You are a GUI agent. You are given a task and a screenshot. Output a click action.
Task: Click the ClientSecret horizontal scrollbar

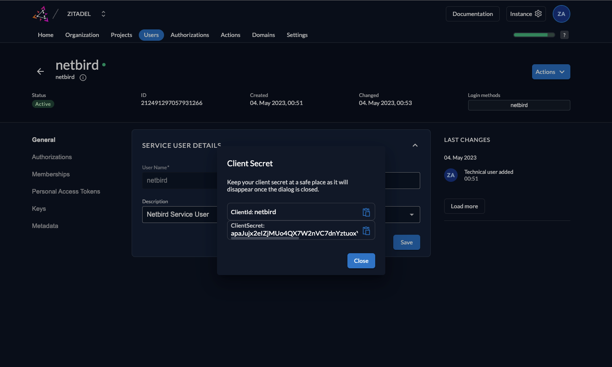pyautogui.click(x=265, y=238)
